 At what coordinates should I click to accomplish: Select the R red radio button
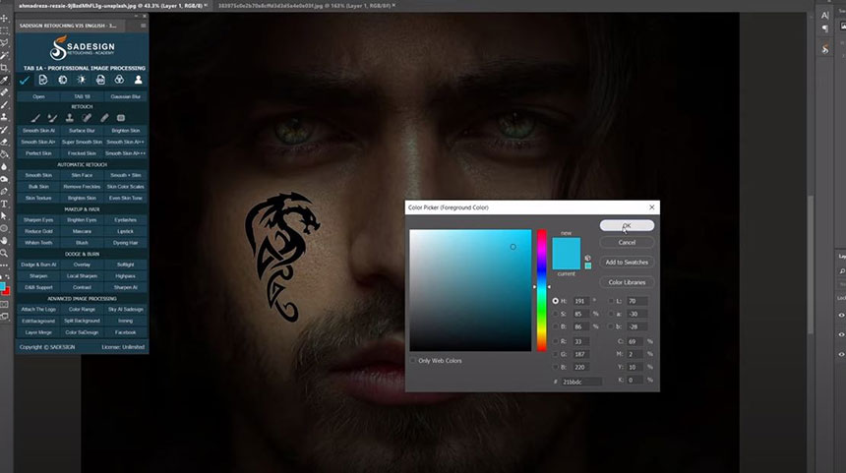[x=556, y=341]
